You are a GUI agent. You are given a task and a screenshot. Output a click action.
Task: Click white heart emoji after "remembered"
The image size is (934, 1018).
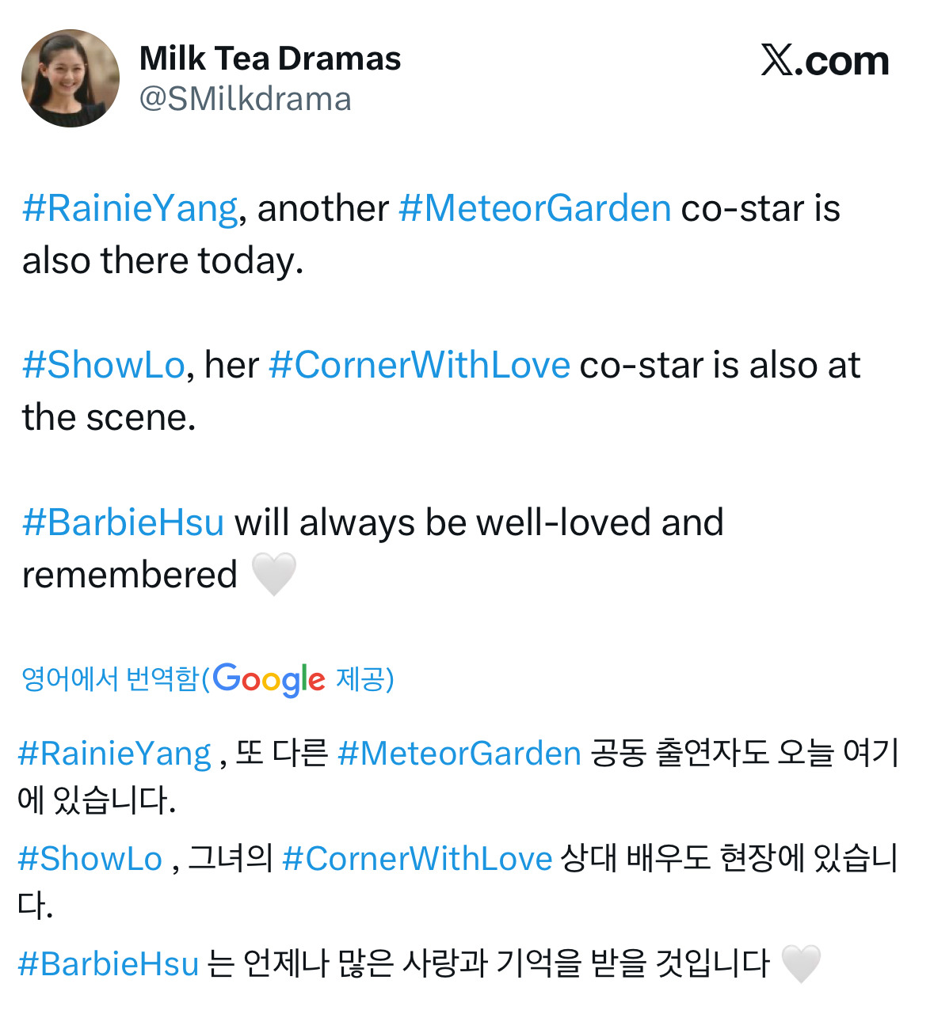point(274,574)
